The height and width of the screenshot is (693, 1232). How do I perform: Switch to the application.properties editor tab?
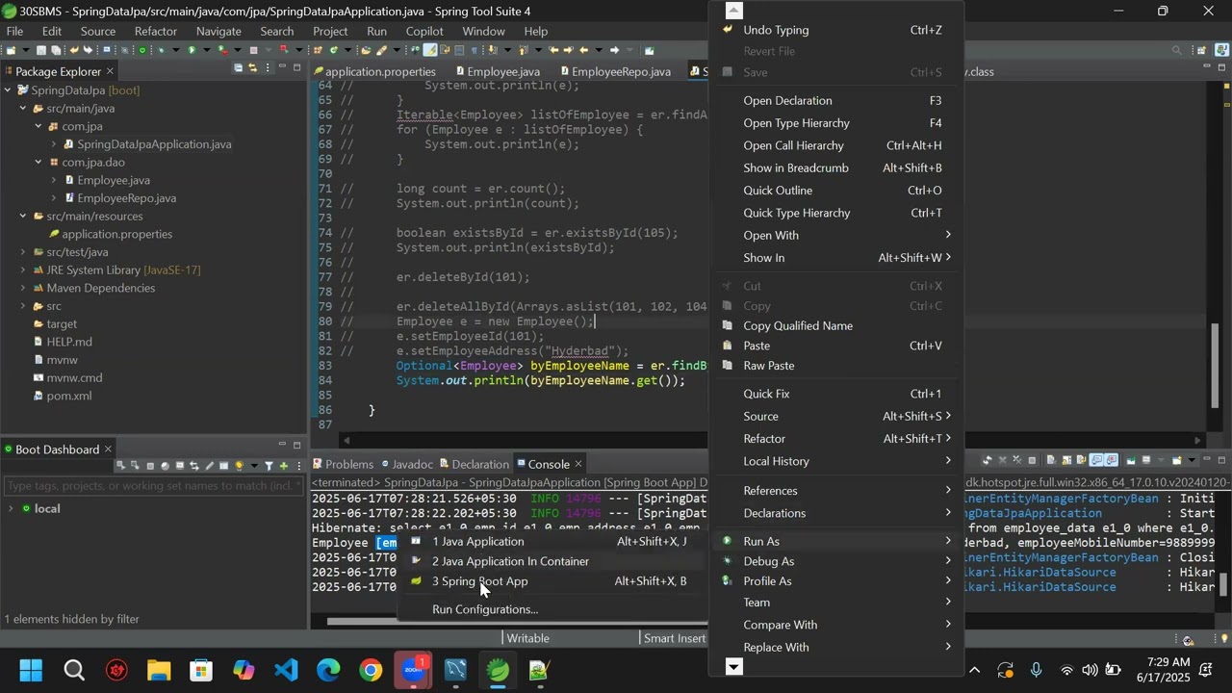pyautogui.click(x=373, y=71)
